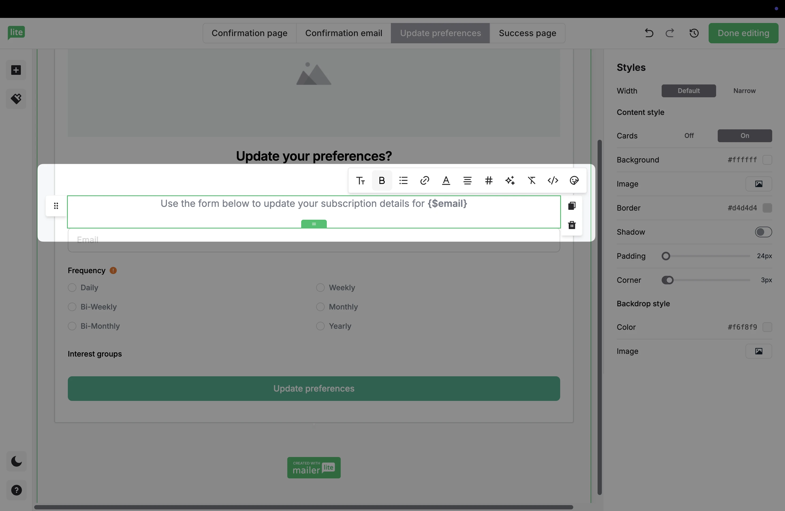
Task: Switch to the Confirmation email tab
Action: [343, 33]
